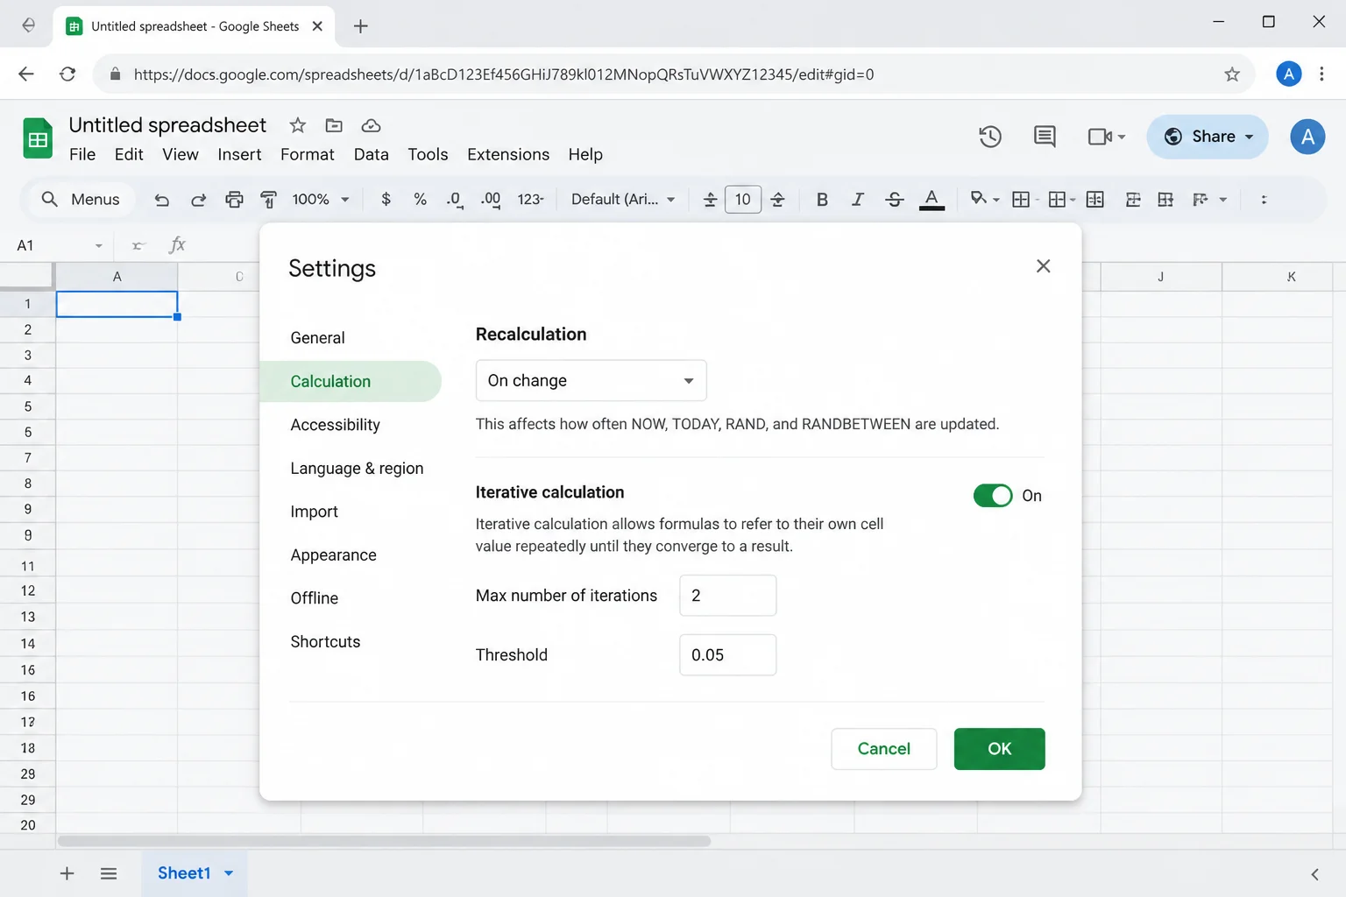This screenshot has width=1346, height=897.
Task: Open the zoom 100% dropdown
Action: coord(321,200)
